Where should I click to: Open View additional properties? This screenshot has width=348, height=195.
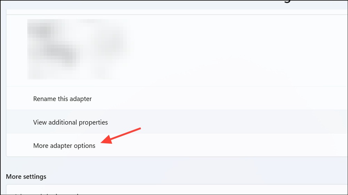coord(70,122)
